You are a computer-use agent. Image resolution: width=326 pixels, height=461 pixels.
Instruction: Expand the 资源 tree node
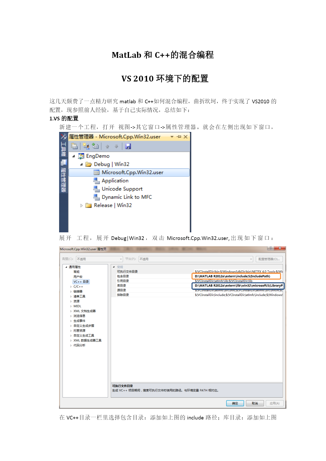[71, 301]
